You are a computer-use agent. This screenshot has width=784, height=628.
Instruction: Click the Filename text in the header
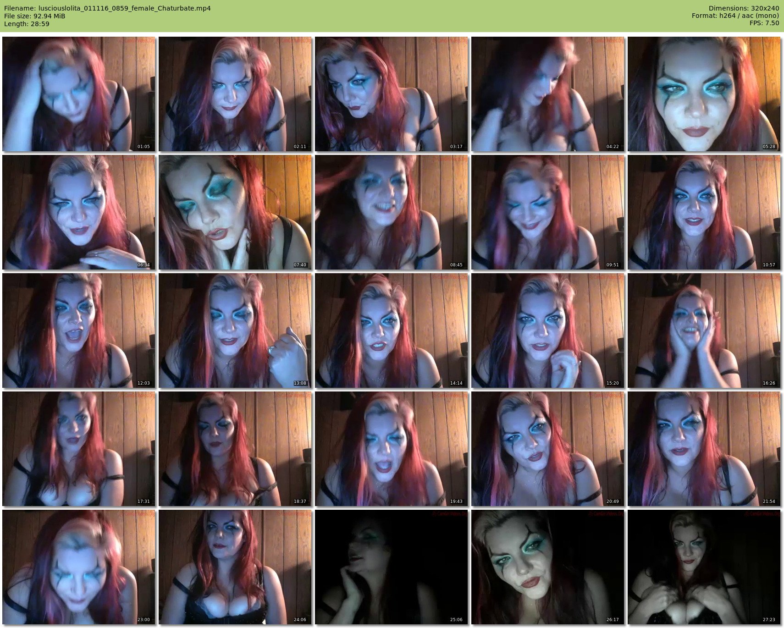pos(107,8)
